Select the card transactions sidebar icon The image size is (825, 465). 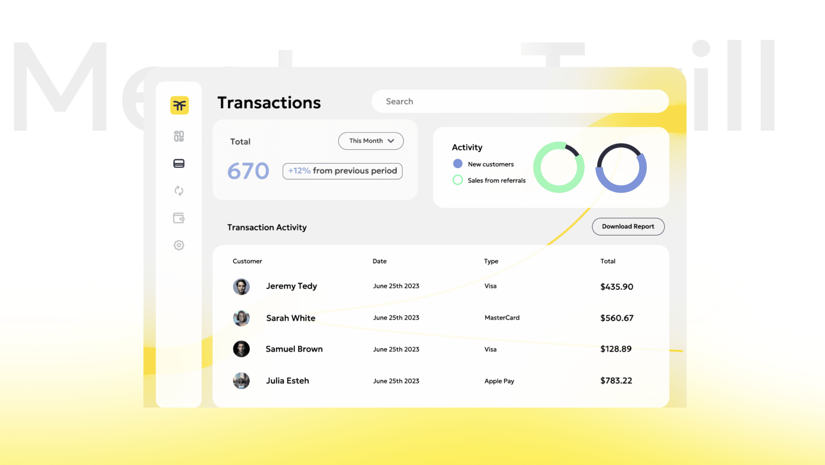coord(179,163)
